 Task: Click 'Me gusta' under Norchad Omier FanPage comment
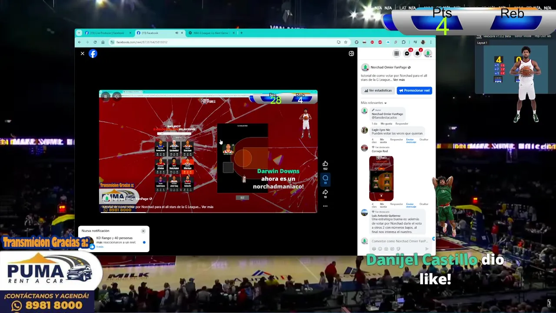[386, 123]
